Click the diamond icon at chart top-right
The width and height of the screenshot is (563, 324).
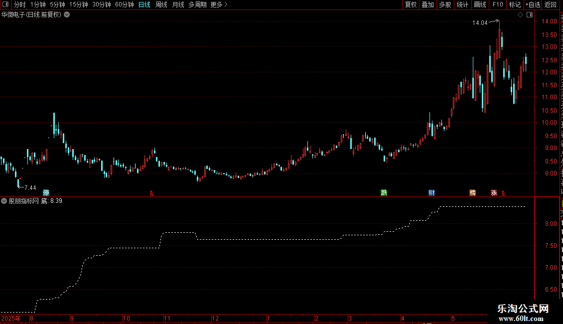coord(520,15)
